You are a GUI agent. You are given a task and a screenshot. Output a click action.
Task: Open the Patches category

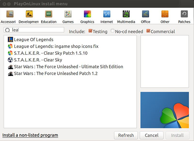tap(184, 17)
